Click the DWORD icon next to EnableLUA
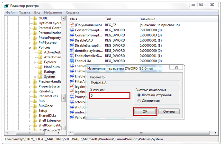The image size is (223, 146). coord(72,61)
